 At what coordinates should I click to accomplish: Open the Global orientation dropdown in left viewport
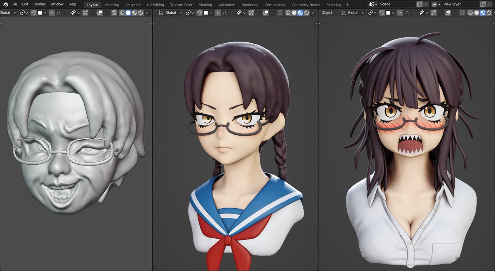pos(8,13)
